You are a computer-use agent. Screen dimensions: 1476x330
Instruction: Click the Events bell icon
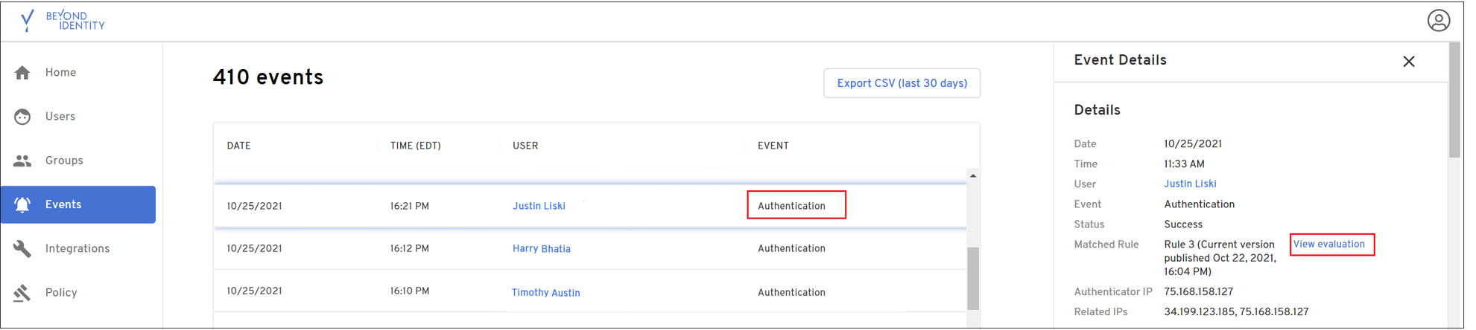[22, 205]
